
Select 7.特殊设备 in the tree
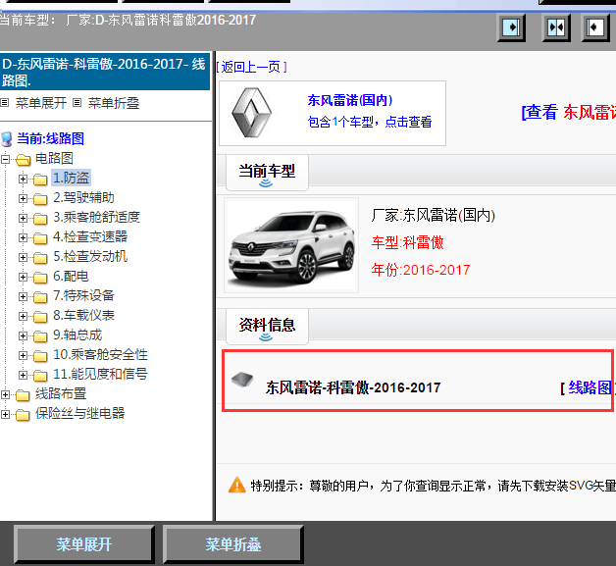tap(83, 296)
